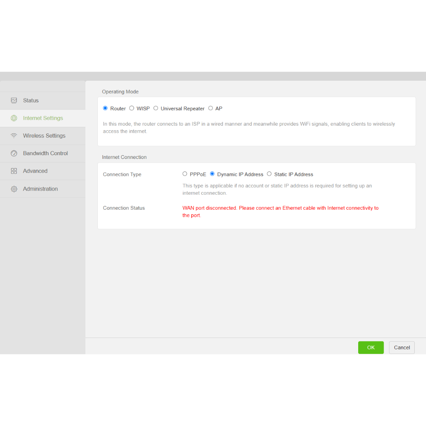The width and height of the screenshot is (426, 426).
Task: Select Dynamic IP Address connection type
Action: (x=212, y=174)
